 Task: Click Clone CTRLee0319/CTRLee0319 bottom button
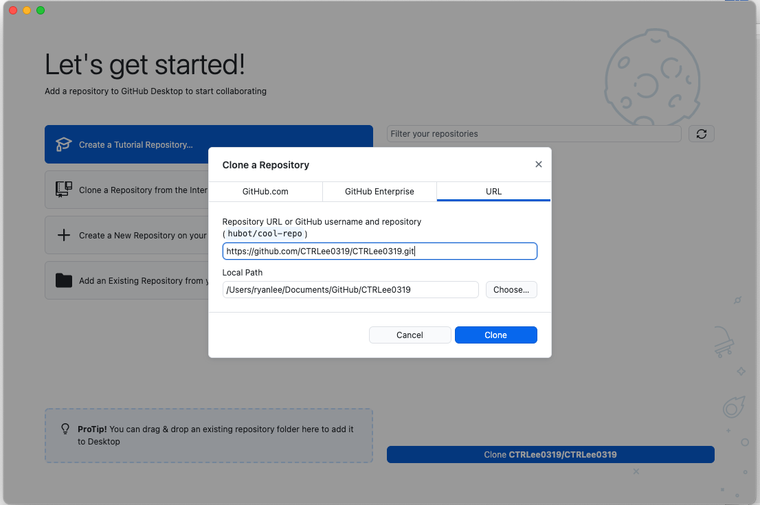pos(550,455)
